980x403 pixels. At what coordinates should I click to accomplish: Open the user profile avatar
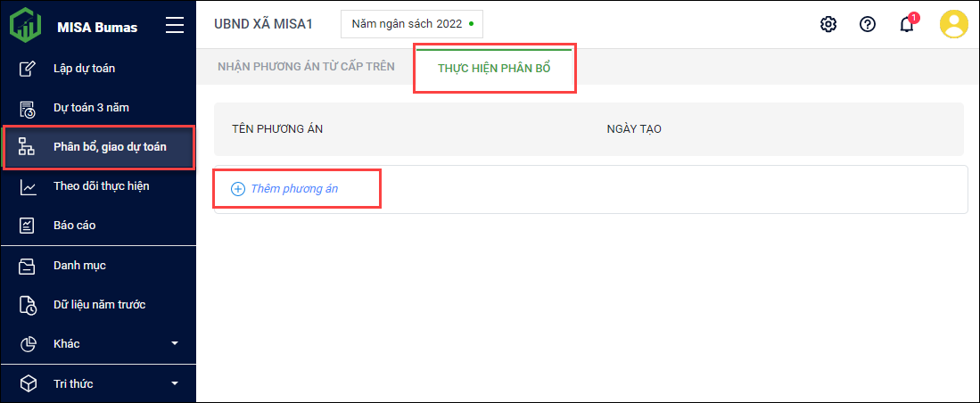pos(953,24)
